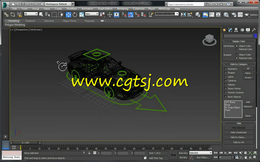Click Hide Selected button

(239, 128)
